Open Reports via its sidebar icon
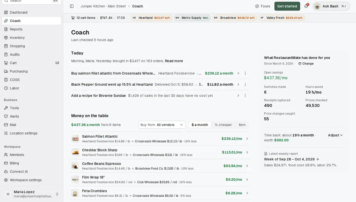 point(6,29)
